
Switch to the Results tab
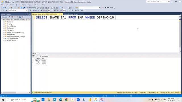36,56
